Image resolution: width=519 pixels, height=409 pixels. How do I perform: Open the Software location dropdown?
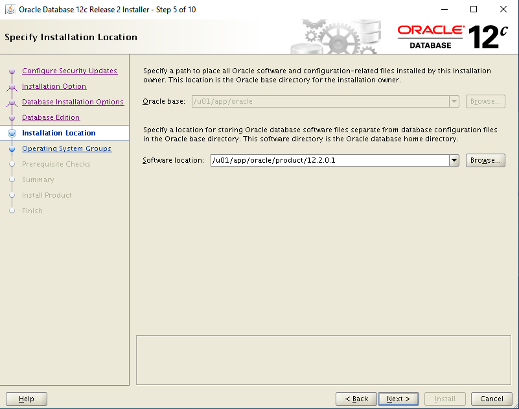pos(454,159)
